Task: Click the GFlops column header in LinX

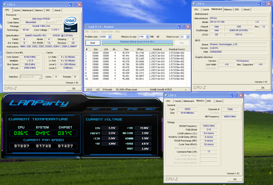Action: pos(140,49)
